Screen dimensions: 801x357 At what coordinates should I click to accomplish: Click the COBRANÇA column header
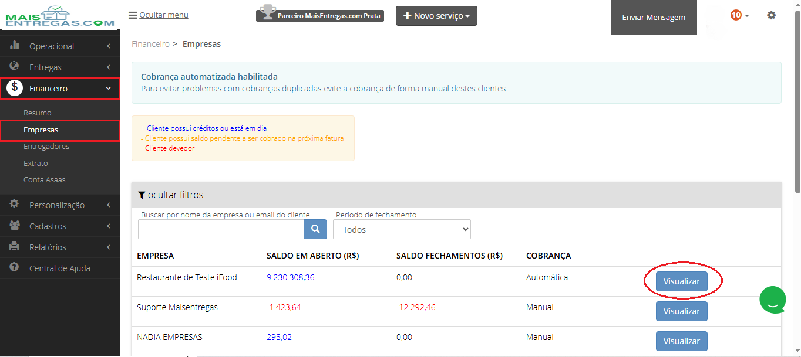548,256
